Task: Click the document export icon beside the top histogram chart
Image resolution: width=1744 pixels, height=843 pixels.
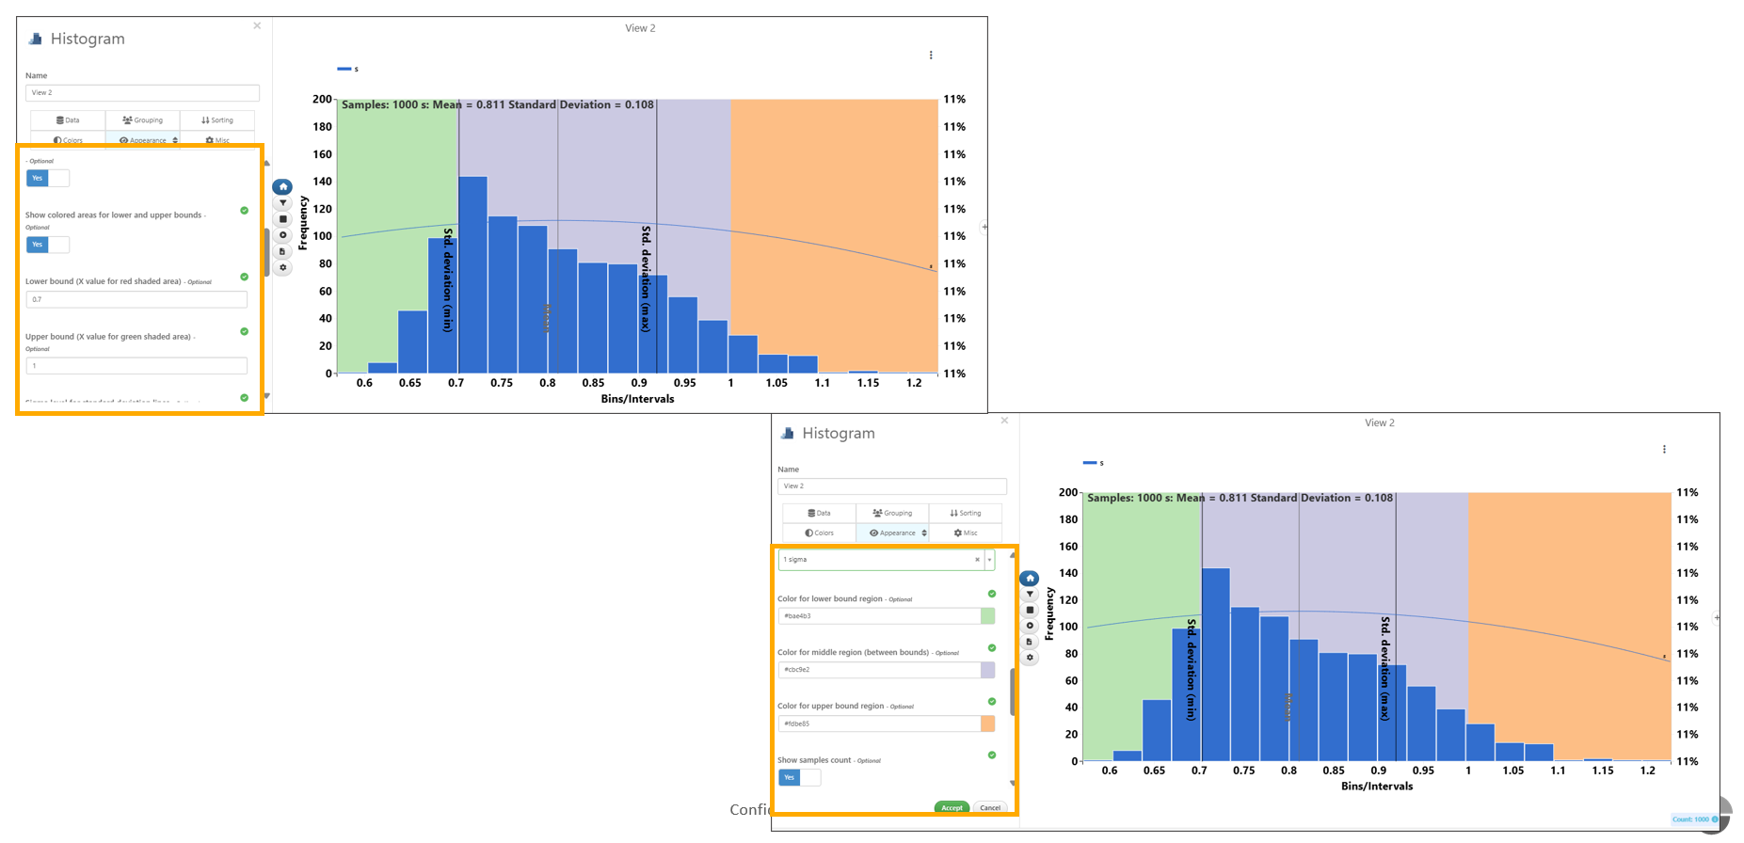Action: [x=282, y=251]
